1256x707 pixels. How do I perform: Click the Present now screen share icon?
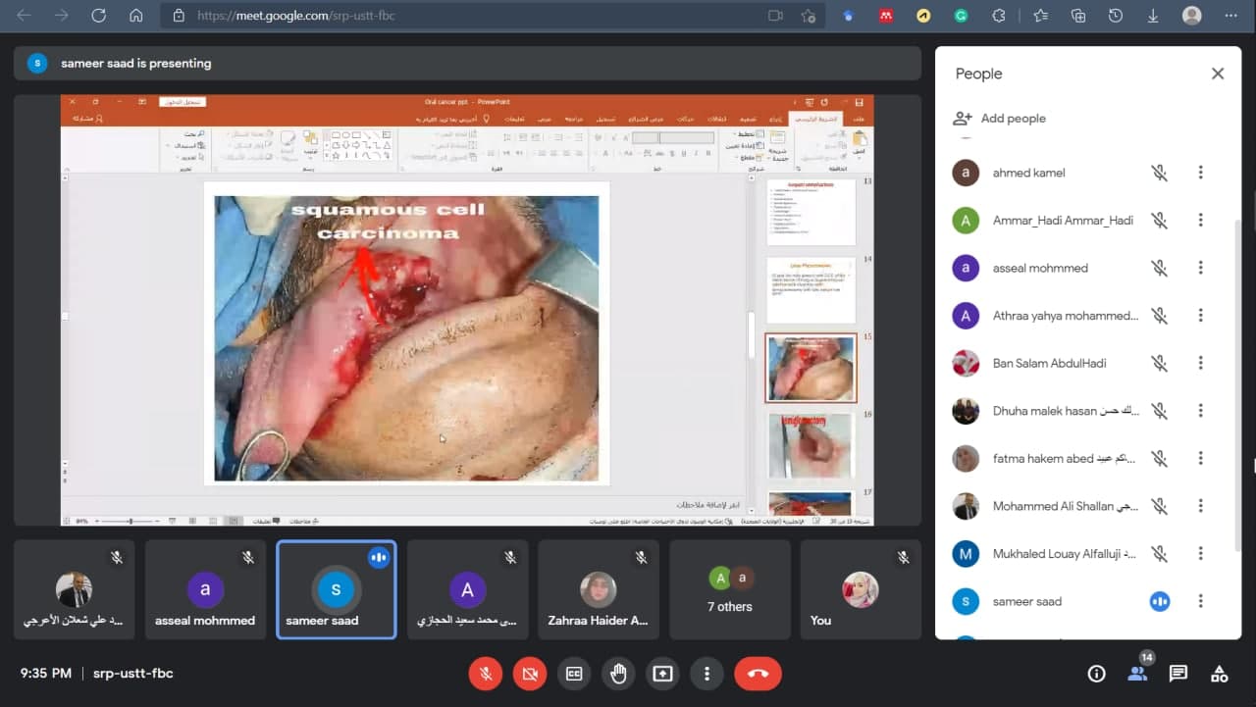point(662,674)
